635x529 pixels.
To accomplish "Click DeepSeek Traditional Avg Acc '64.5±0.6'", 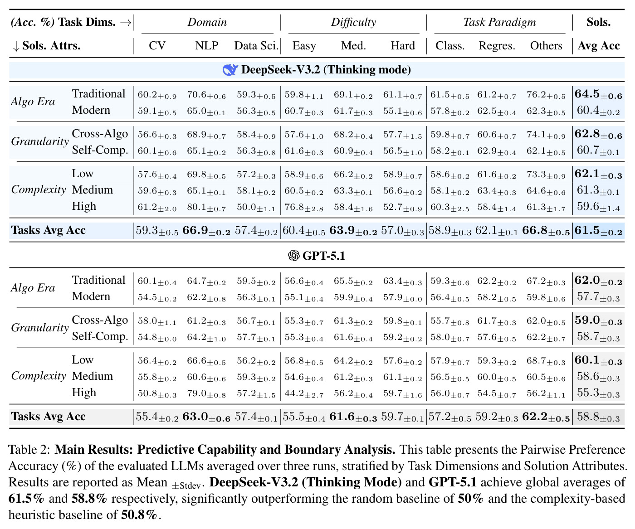I will pos(598,94).
